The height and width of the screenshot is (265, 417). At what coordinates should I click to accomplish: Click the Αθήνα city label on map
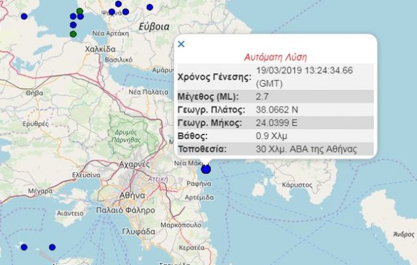[x=115, y=195]
